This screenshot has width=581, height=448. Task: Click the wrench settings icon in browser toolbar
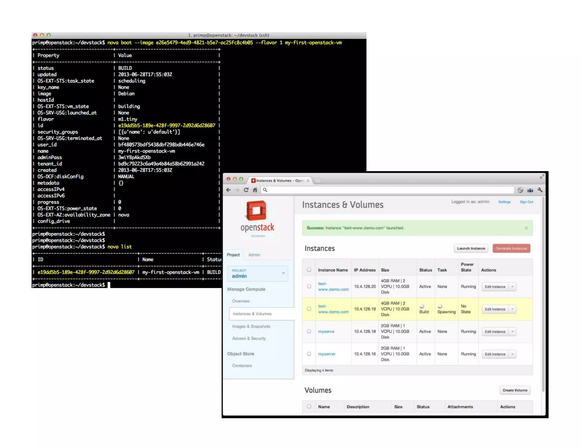pyautogui.click(x=540, y=190)
